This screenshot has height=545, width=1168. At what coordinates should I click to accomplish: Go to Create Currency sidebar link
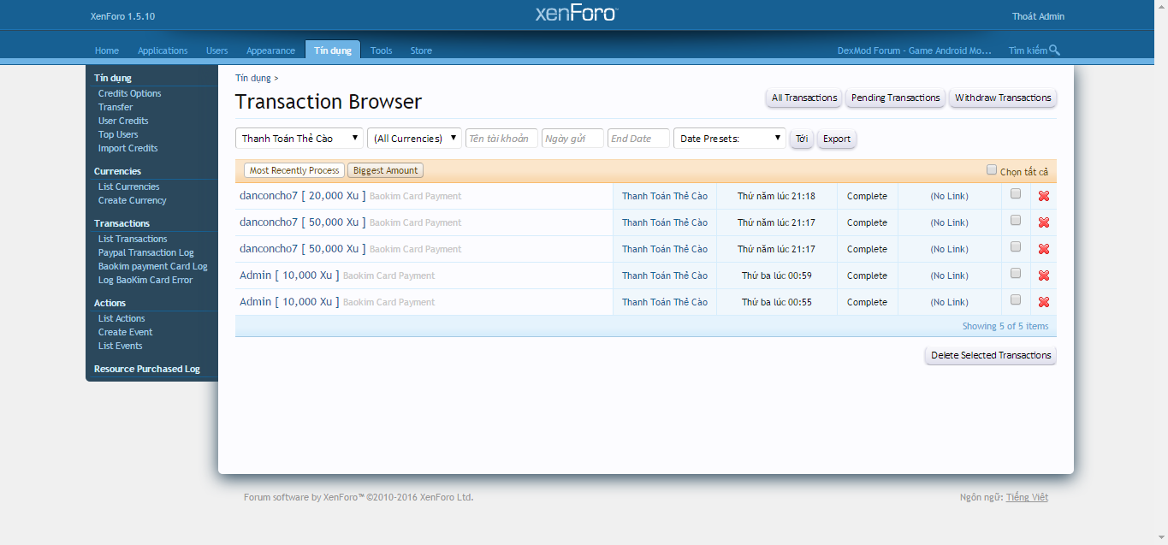[132, 200]
